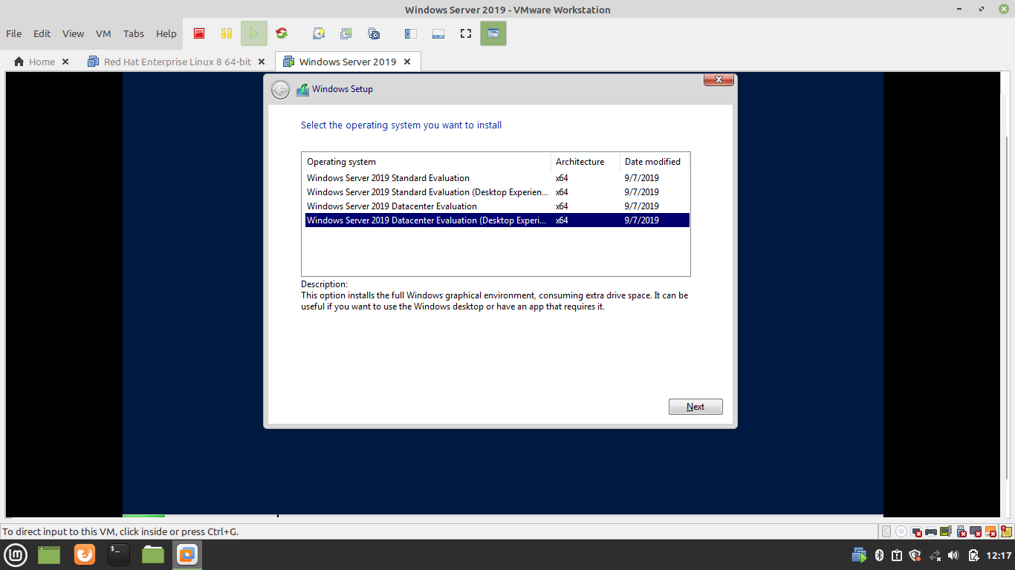Select Standard Evaluation (Desktop Experience) row
The image size is (1015, 570).
[497, 192]
